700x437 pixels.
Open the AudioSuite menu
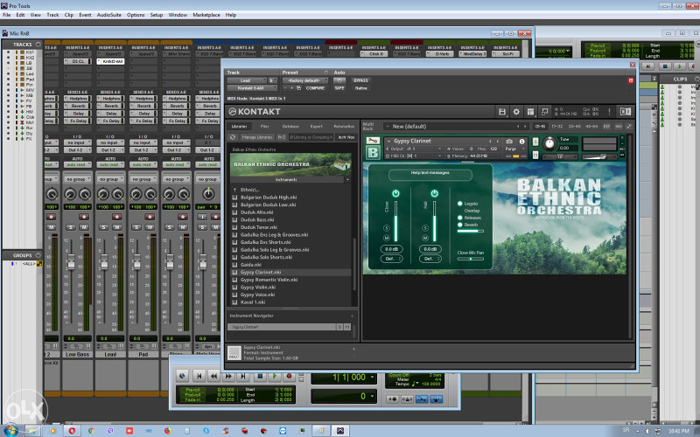point(108,15)
